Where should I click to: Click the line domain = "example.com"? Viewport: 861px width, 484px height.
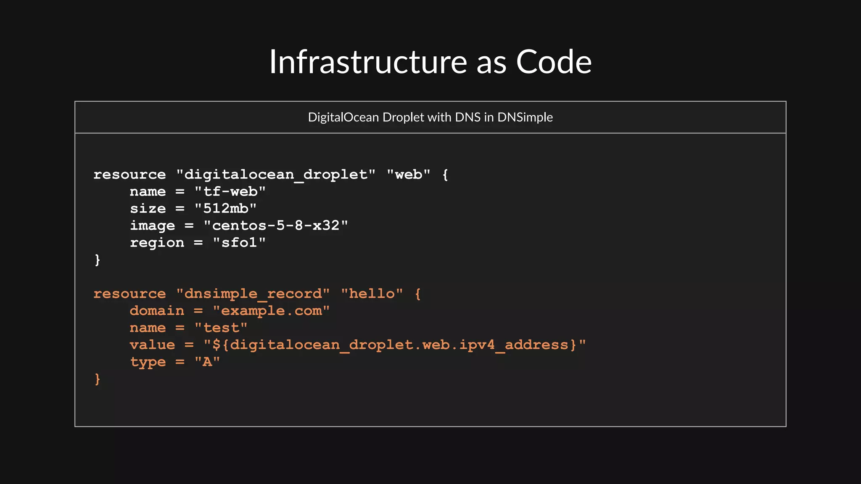pyautogui.click(x=230, y=311)
